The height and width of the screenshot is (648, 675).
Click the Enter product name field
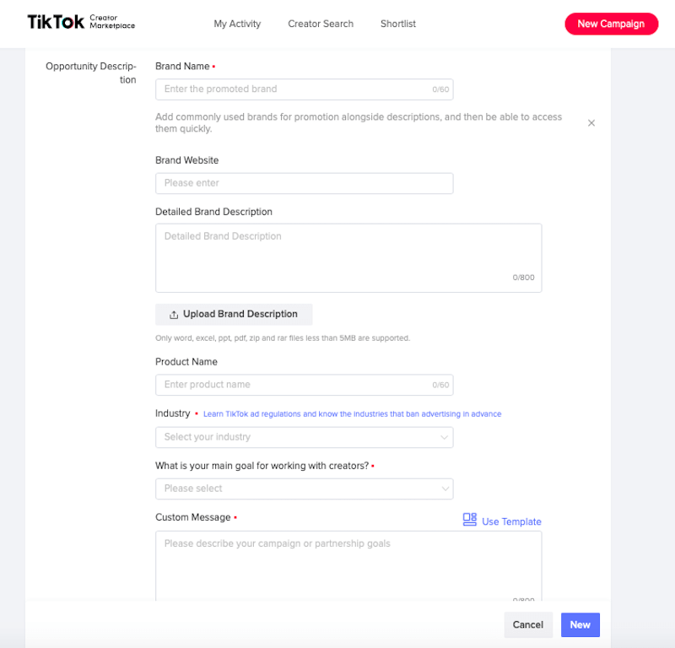coord(304,385)
